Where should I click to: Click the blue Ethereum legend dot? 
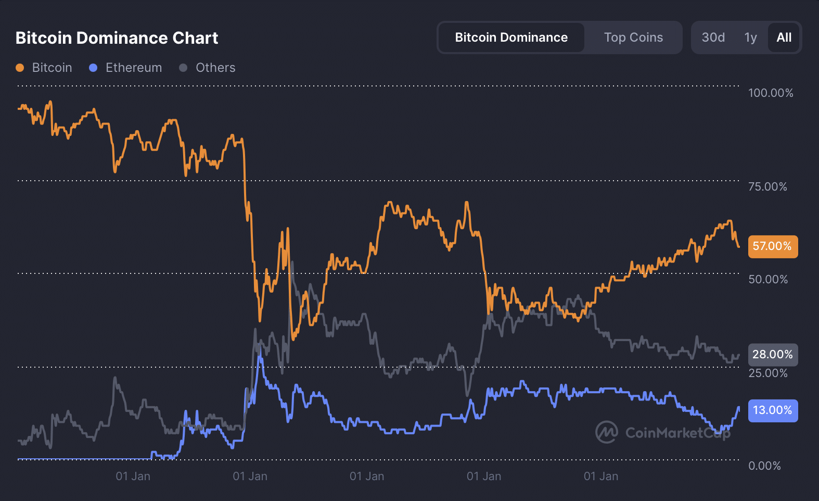point(93,68)
